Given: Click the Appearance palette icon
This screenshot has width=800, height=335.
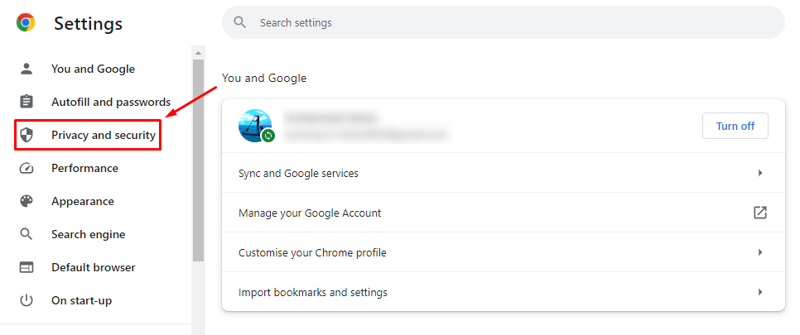Looking at the screenshot, I should 26,201.
